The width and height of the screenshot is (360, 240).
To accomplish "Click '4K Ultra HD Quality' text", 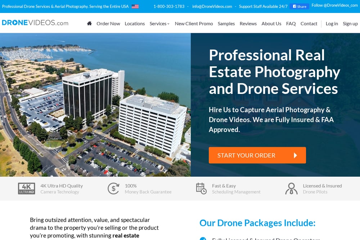I will [62, 186].
